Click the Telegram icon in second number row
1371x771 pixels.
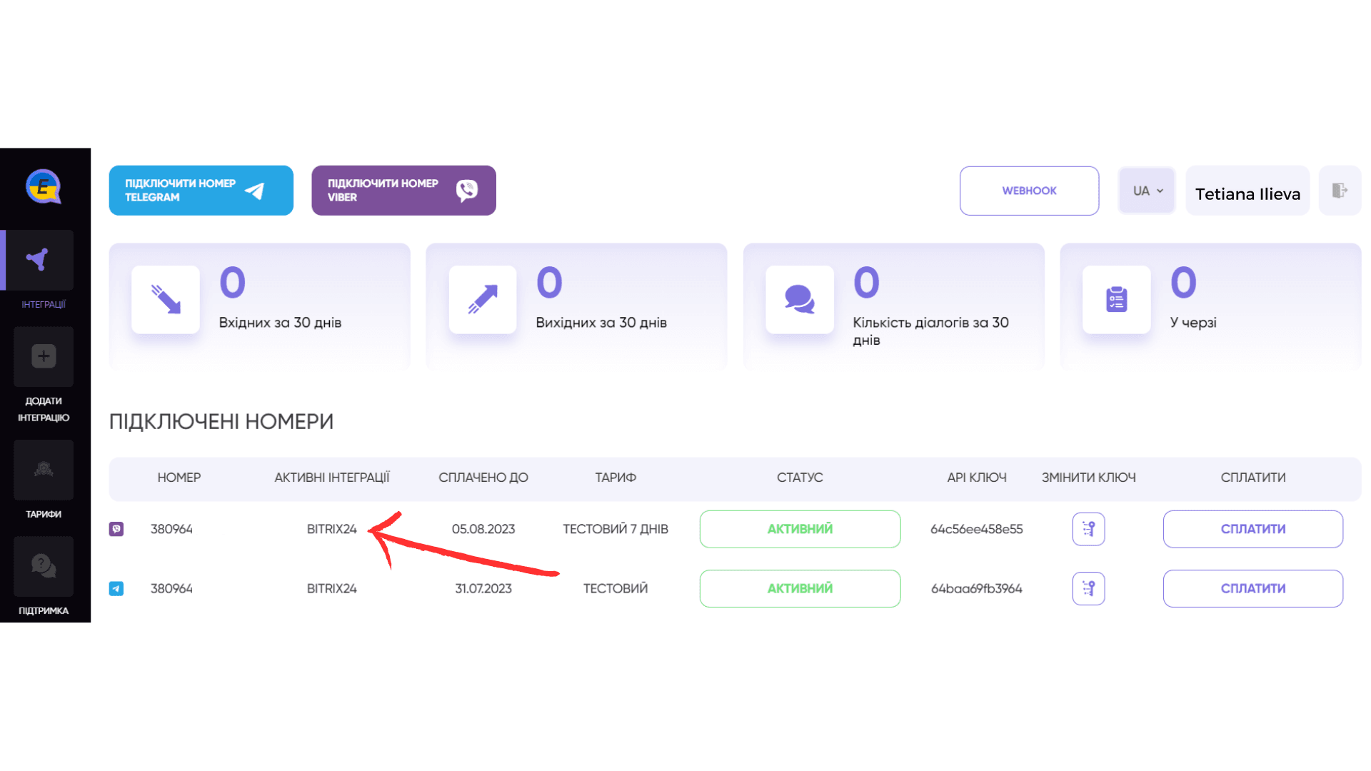(116, 588)
